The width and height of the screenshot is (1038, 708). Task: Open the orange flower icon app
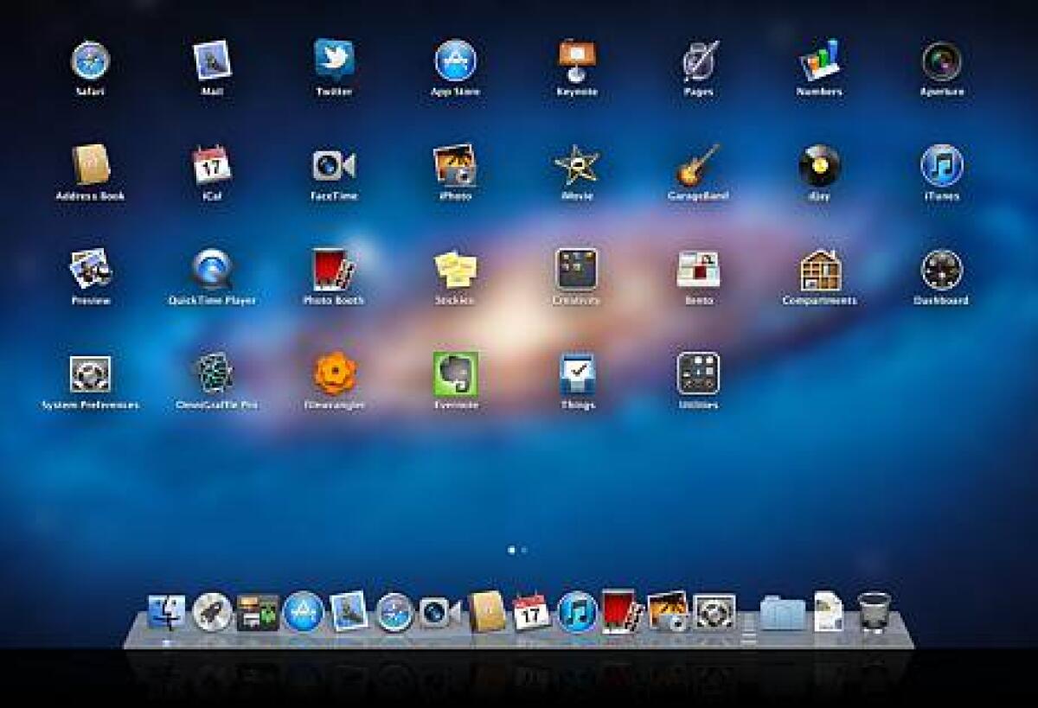pyautogui.click(x=334, y=373)
